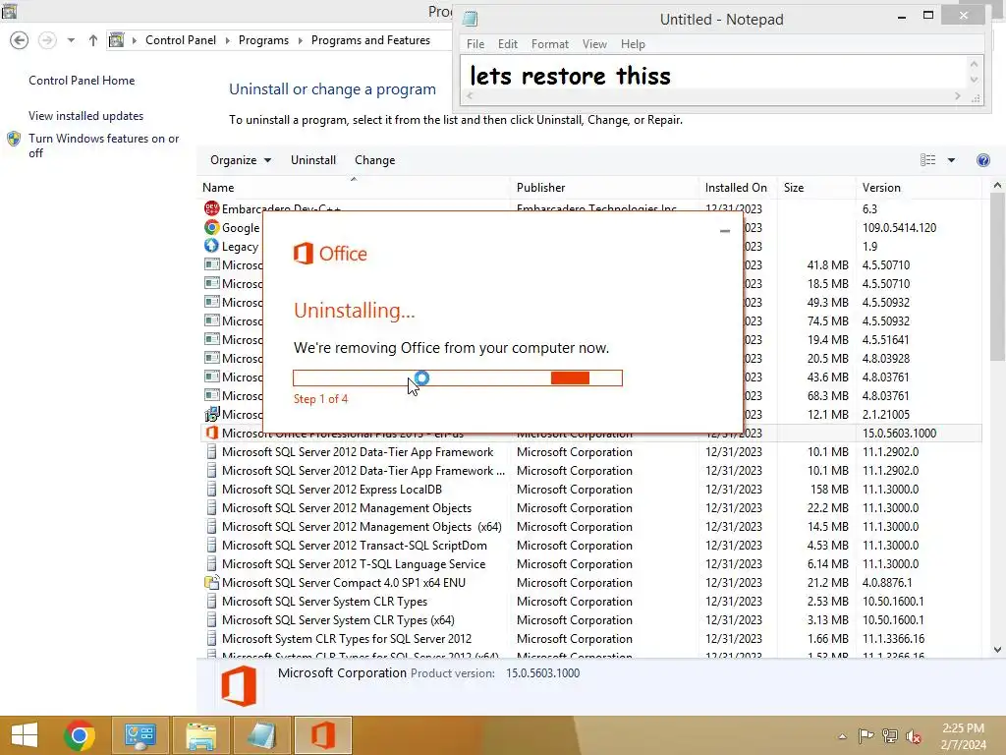Open Chrome from the taskbar
1006x755 pixels.
point(80,735)
